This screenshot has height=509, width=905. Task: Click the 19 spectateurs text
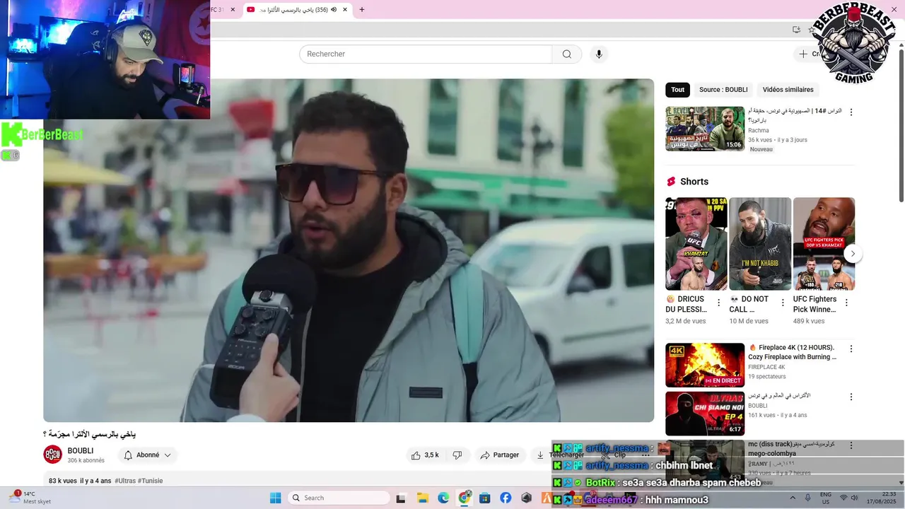coord(767,377)
